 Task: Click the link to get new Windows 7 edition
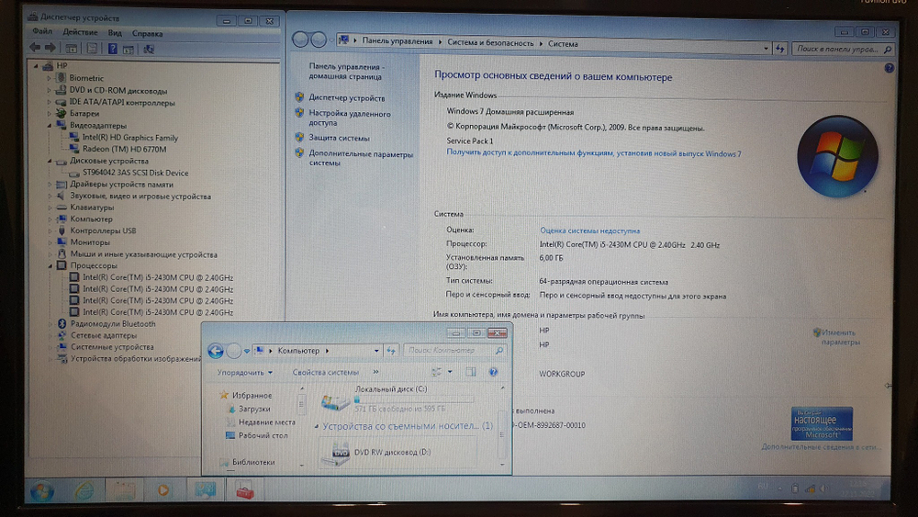tap(594, 152)
